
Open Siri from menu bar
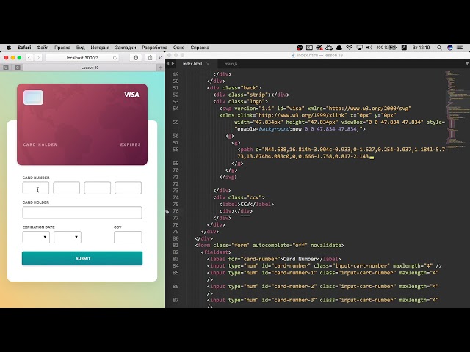pos(450,48)
